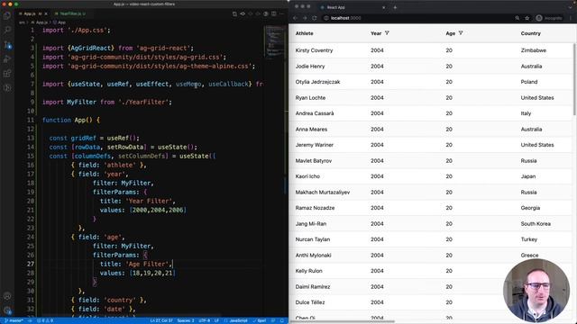Click the Age column header label
The width and height of the screenshot is (577, 324).
pos(451,33)
